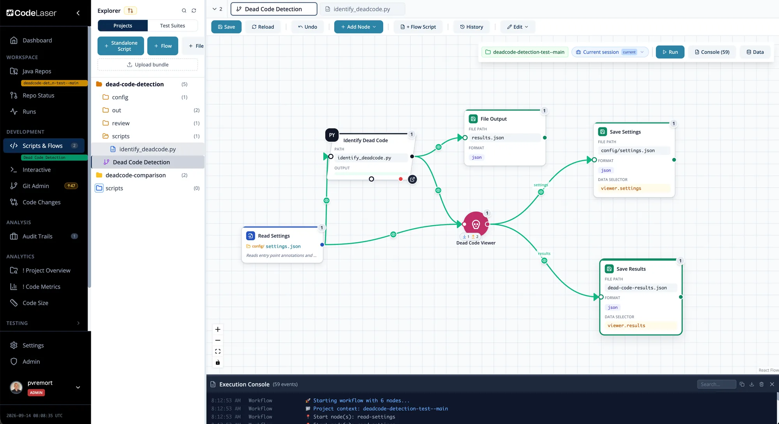
Task: Switch to Dead Code Detection tab
Action: pyautogui.click(x=273, y=9)
